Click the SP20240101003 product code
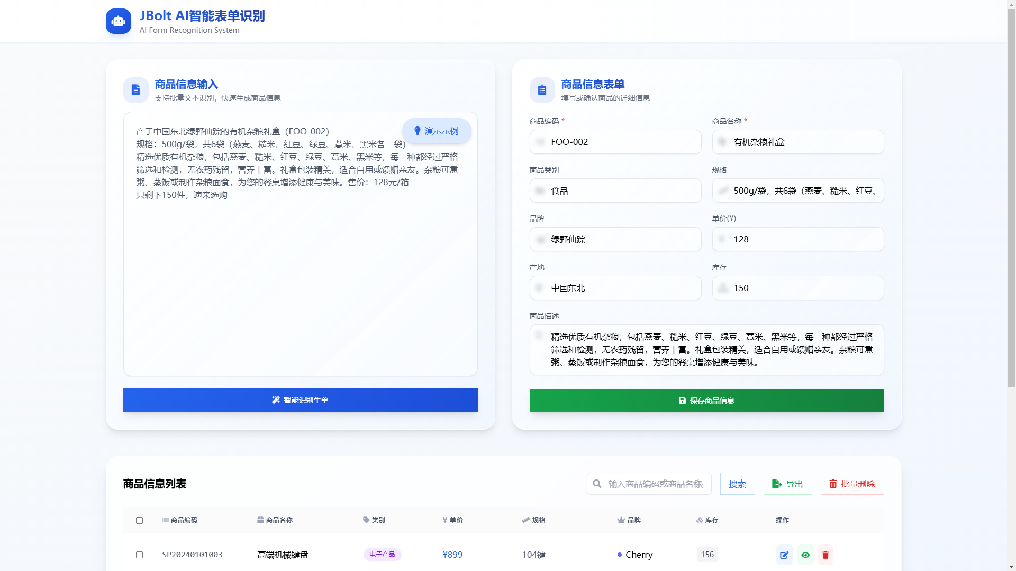 coord(192,555)
